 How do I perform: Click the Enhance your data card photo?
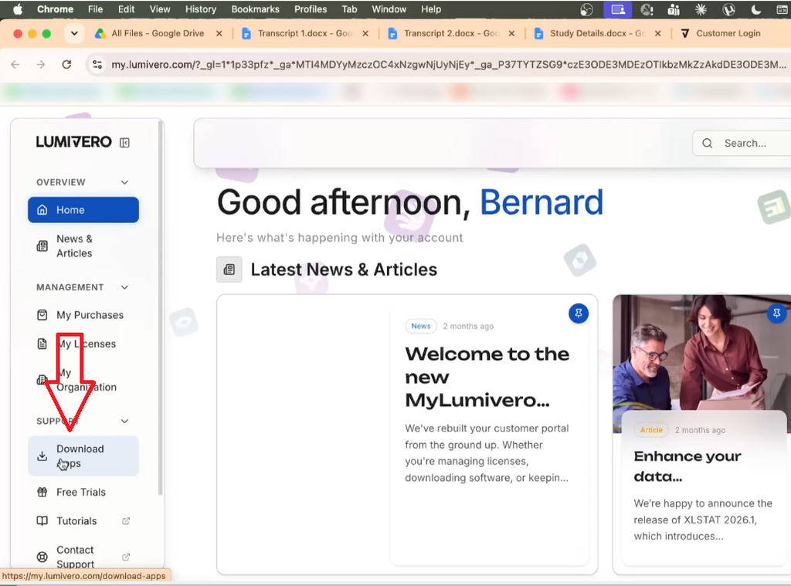point(701,353)
